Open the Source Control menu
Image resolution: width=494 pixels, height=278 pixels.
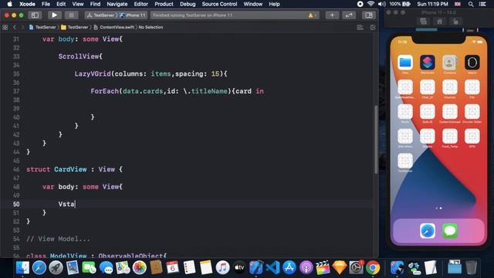click(219, 4)
